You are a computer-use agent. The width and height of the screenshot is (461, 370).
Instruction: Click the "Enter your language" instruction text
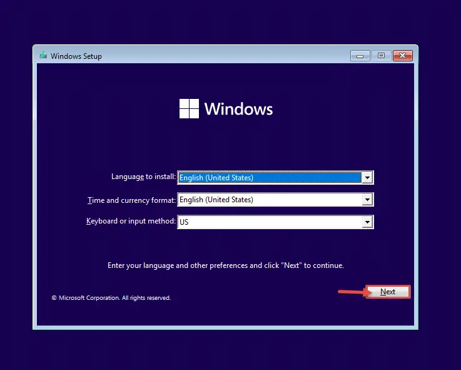click(226, 265)
